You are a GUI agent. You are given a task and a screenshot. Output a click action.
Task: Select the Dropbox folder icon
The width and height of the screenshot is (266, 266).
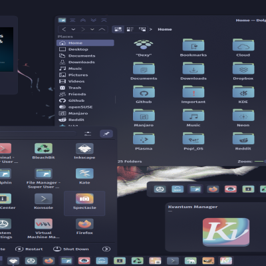click(x=243, y=68)
